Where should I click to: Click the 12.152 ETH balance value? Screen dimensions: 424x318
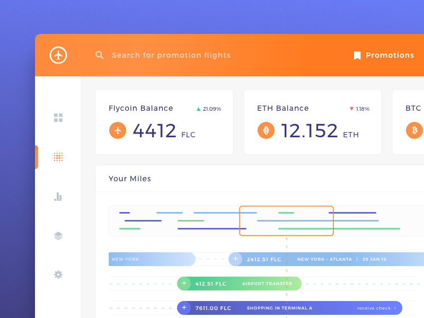[320, 131]
